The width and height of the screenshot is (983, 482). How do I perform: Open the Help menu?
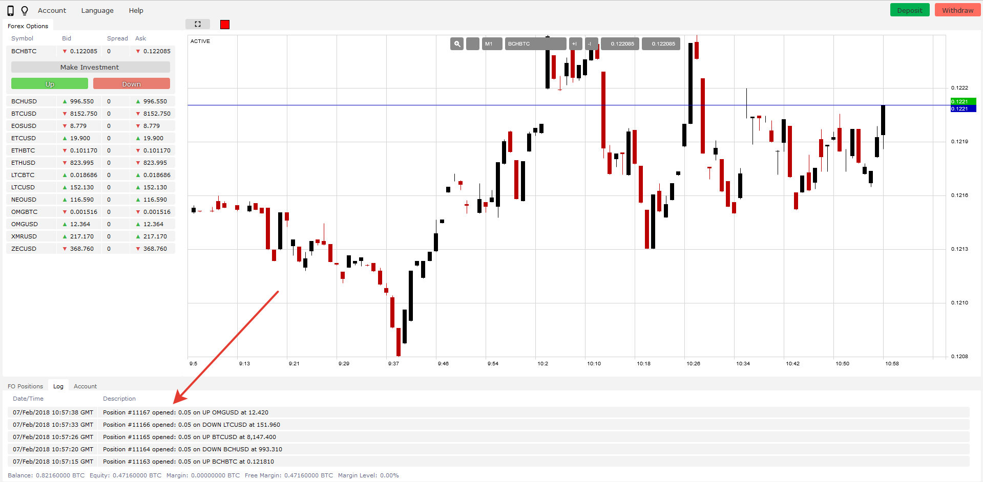point(136,11)
